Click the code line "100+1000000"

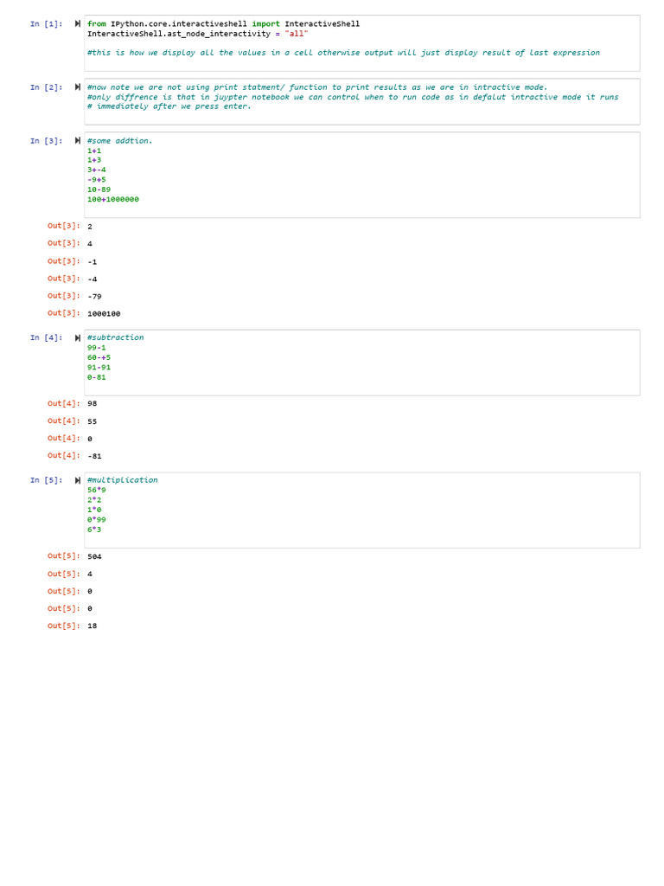pos(113,200)
